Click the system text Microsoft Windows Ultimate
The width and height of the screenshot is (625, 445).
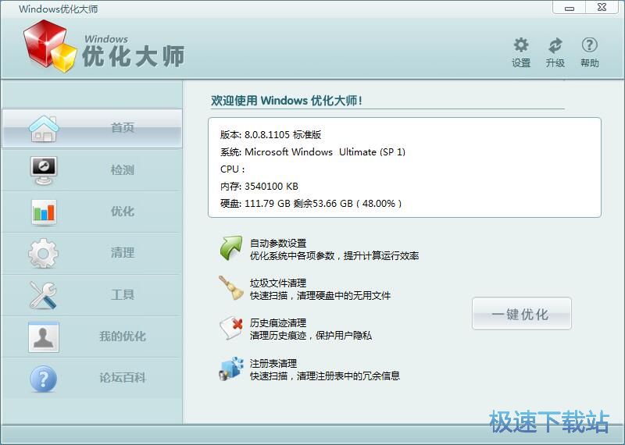[x=325, y=151]
